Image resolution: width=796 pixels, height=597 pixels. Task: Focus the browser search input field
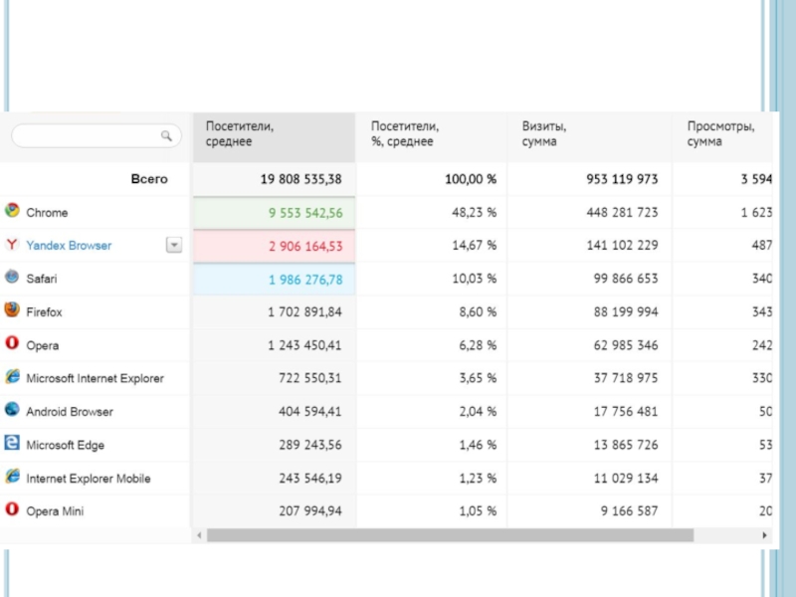85,135
